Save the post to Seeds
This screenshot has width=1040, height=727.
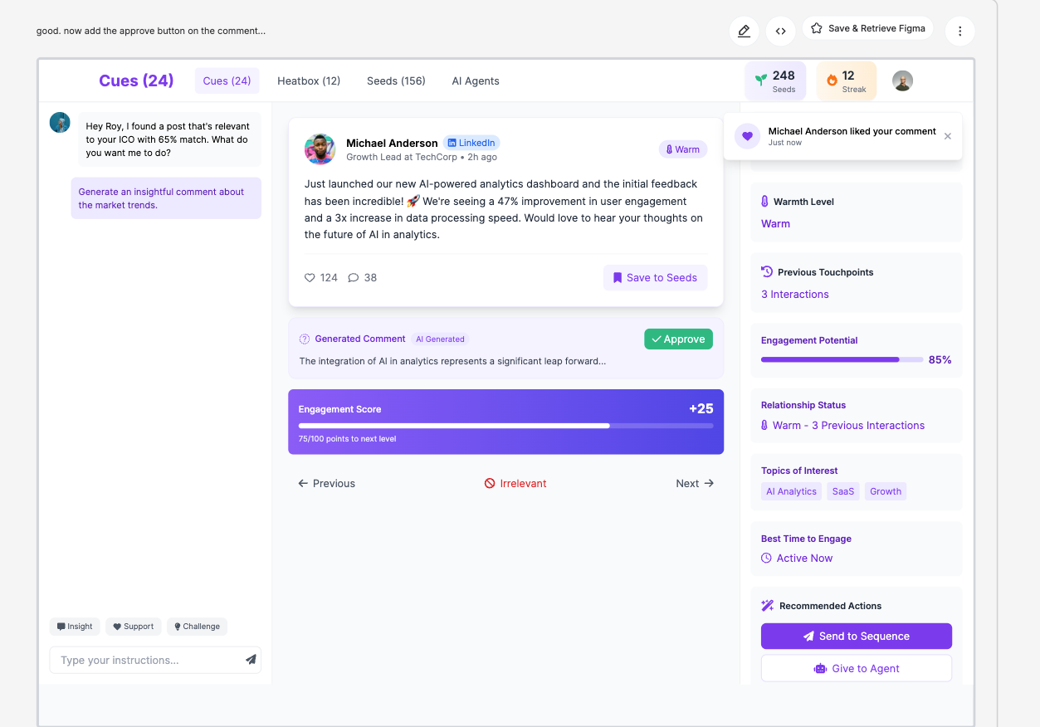tap(655, 278)
